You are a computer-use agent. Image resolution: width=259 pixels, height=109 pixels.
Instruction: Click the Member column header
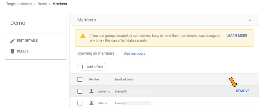[x=94, y=79]
